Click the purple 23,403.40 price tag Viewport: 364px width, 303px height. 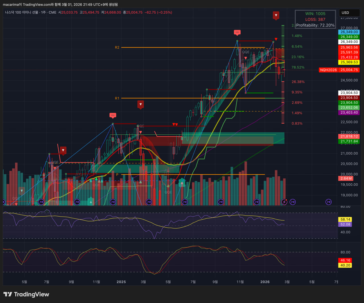pyautogui.click(x=349, y=113)
